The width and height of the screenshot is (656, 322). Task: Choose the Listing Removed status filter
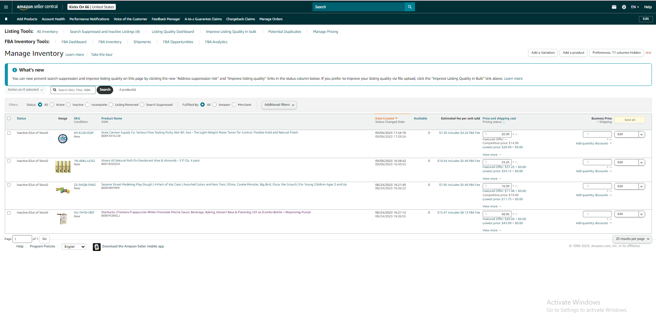pyautogui.click(x=111, y=105)
